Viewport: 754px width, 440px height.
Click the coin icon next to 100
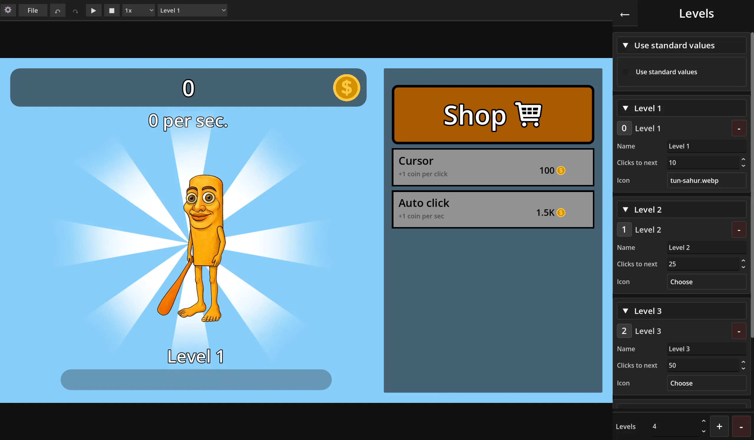tap(561, 171)
